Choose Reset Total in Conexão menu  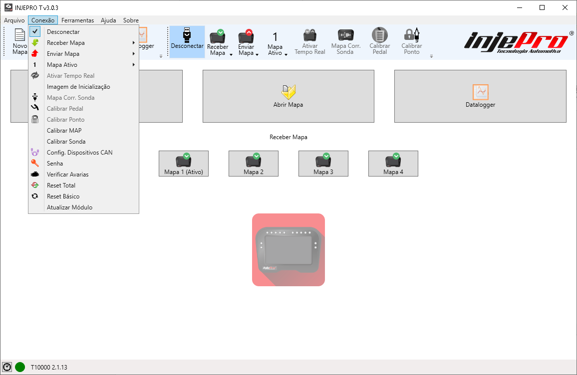pos(61,186)
